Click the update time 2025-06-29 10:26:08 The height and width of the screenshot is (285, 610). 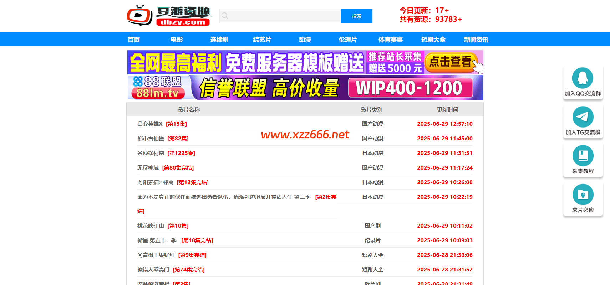coord(445,182)
